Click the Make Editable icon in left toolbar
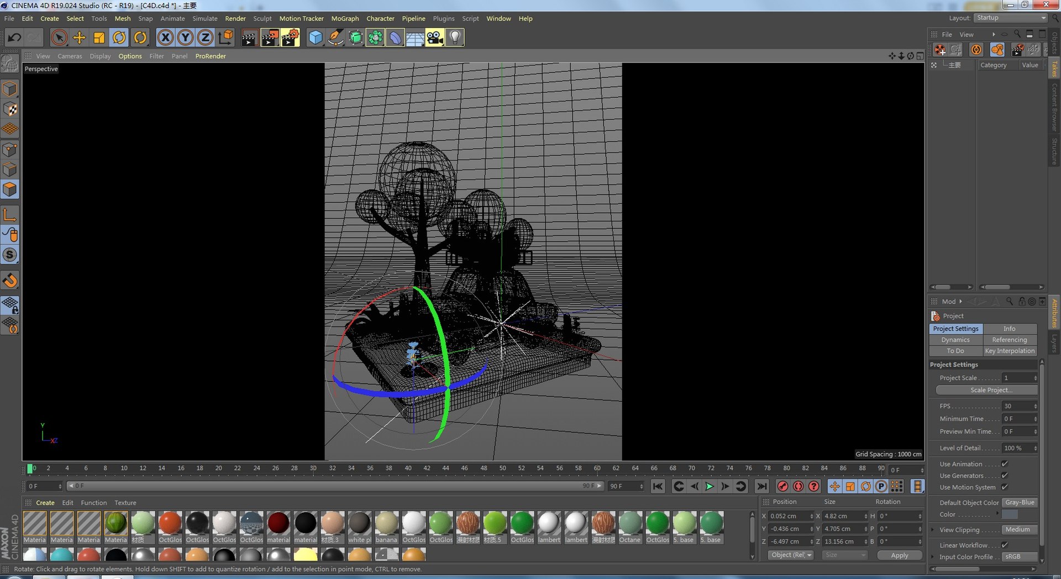This screenshot has height=579, width=1061. tap(10, 65)
